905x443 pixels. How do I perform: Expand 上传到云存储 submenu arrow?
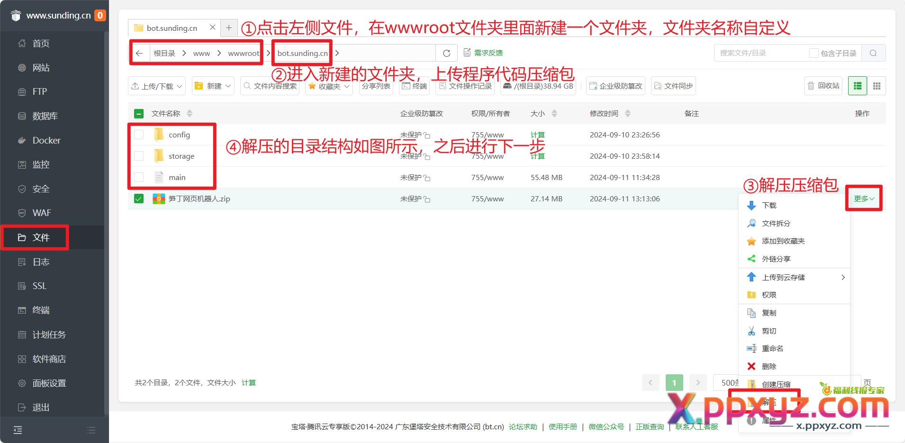point(843,277)
